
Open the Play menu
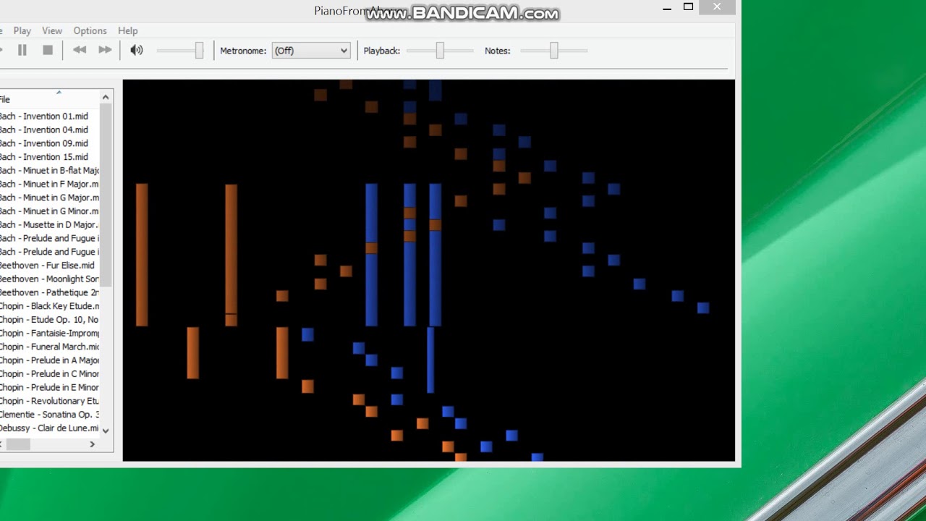(x=22, y=30)
